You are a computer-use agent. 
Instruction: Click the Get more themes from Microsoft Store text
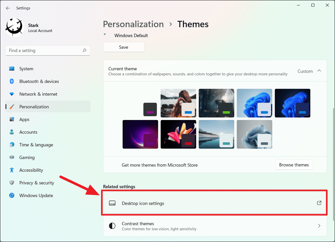pos(160,165)
